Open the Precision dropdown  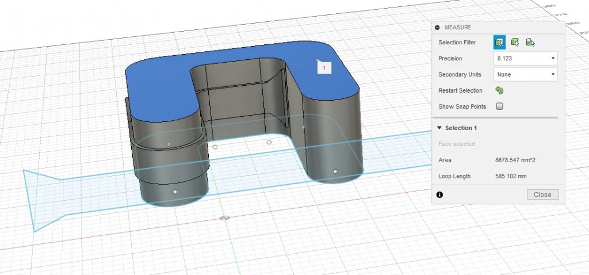point(525,58)
